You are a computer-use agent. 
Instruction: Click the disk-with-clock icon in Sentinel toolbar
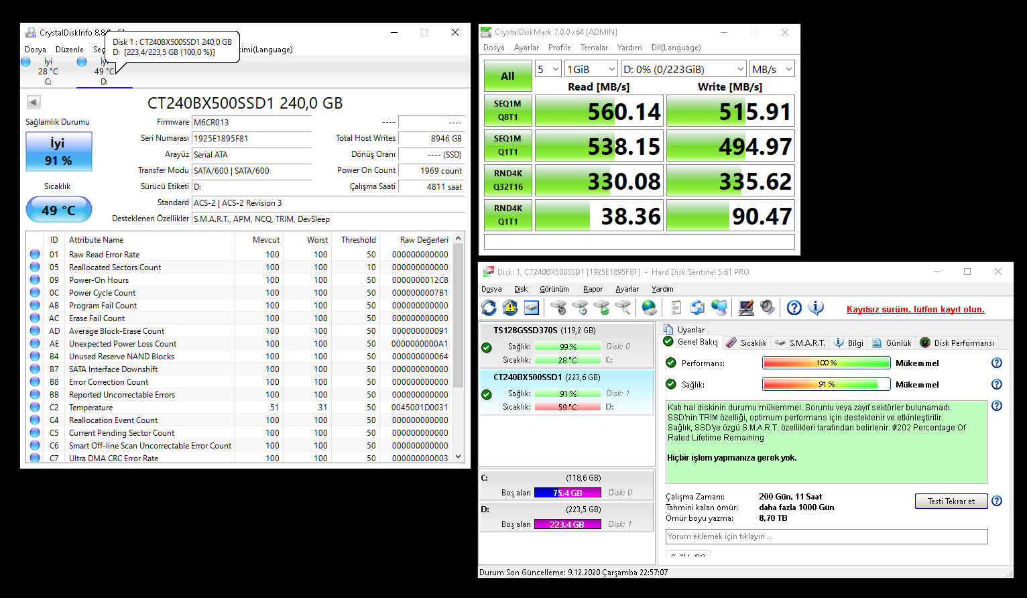580,308
